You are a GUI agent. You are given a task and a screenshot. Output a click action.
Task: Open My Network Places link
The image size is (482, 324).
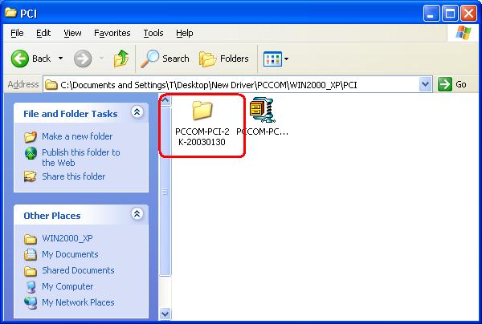pos(78,302)
